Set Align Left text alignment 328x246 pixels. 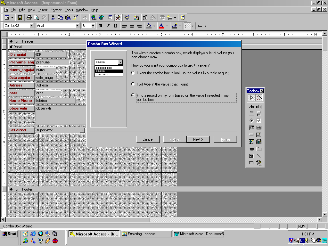pyautogui.click(x=125, y=26)
